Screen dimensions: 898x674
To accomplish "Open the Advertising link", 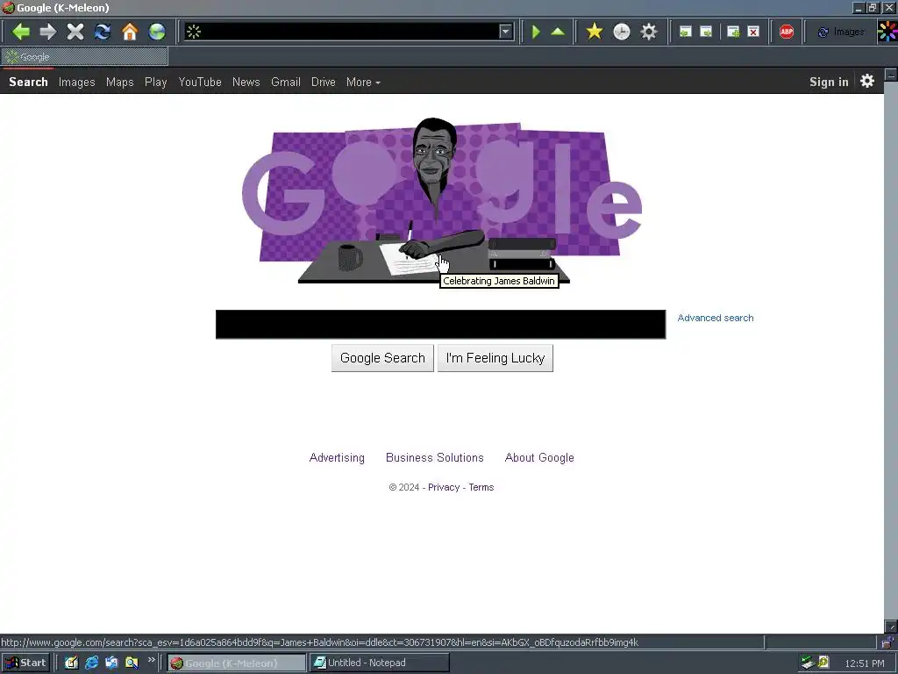I will pos(337,457).
